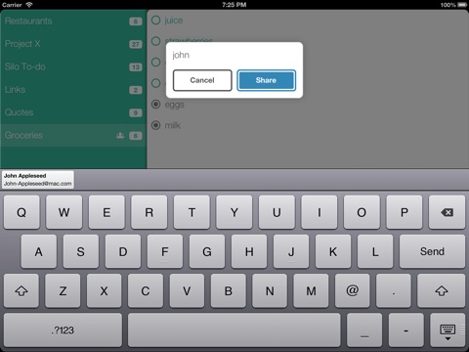Screen dimensions: 469x352
Task: Tap the P key
Action: [405, 212]
